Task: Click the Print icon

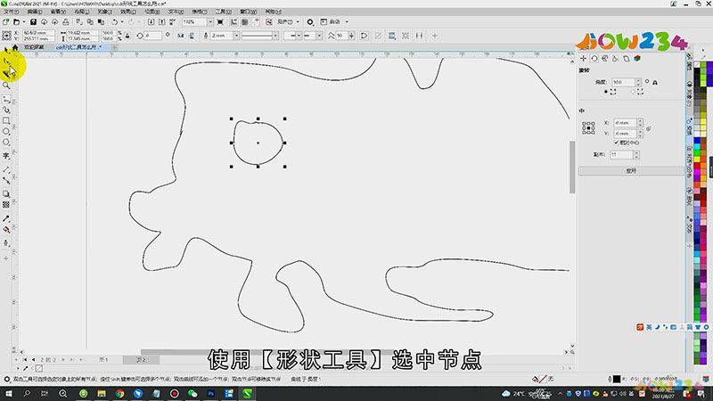Action: coord(66,21)
